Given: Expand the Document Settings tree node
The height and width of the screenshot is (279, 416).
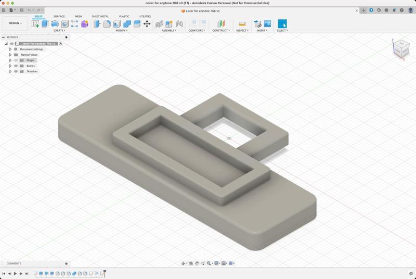Looking at the screenshot, I should pyautogui.click(x=10, y=49).
